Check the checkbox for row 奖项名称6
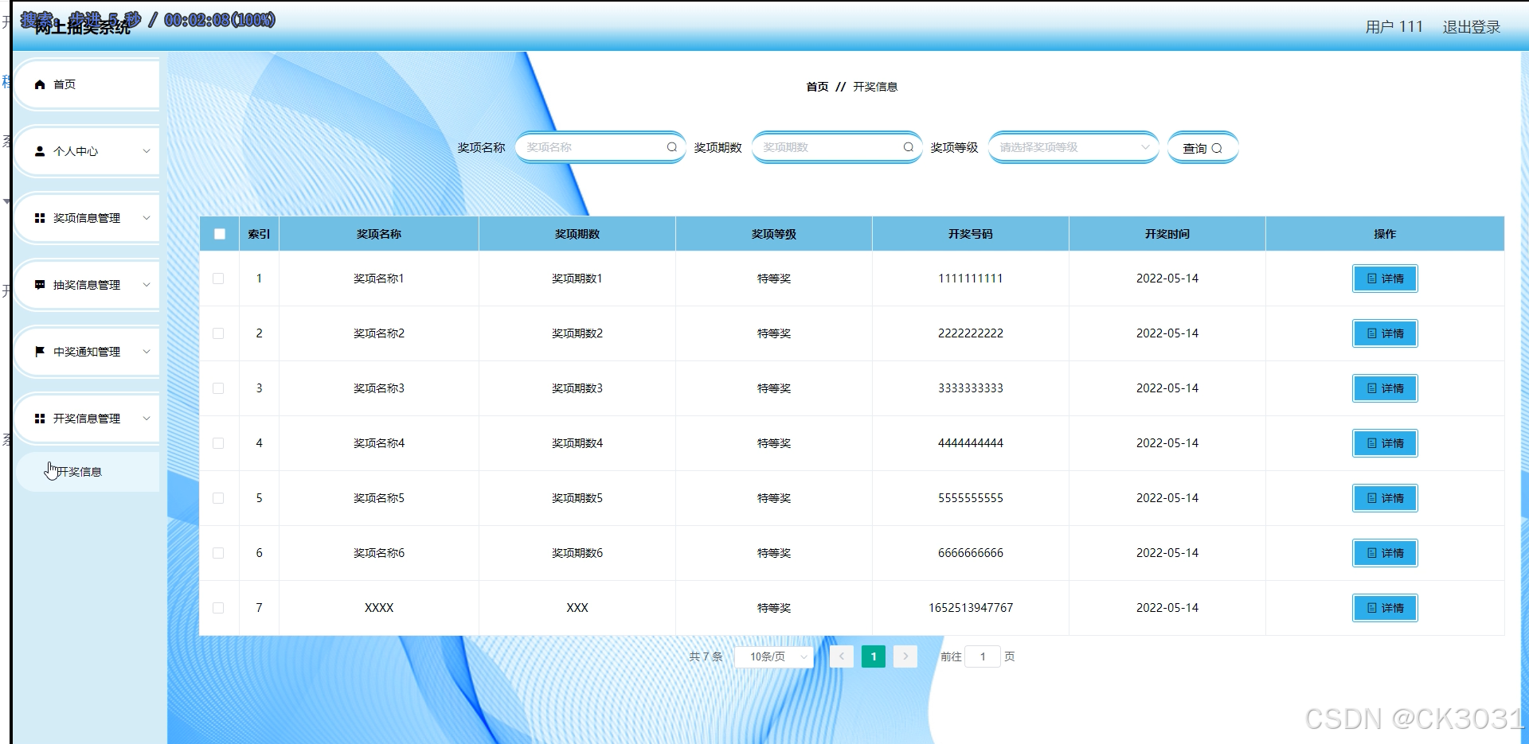The image size is (1529, 744). (218, 553)
